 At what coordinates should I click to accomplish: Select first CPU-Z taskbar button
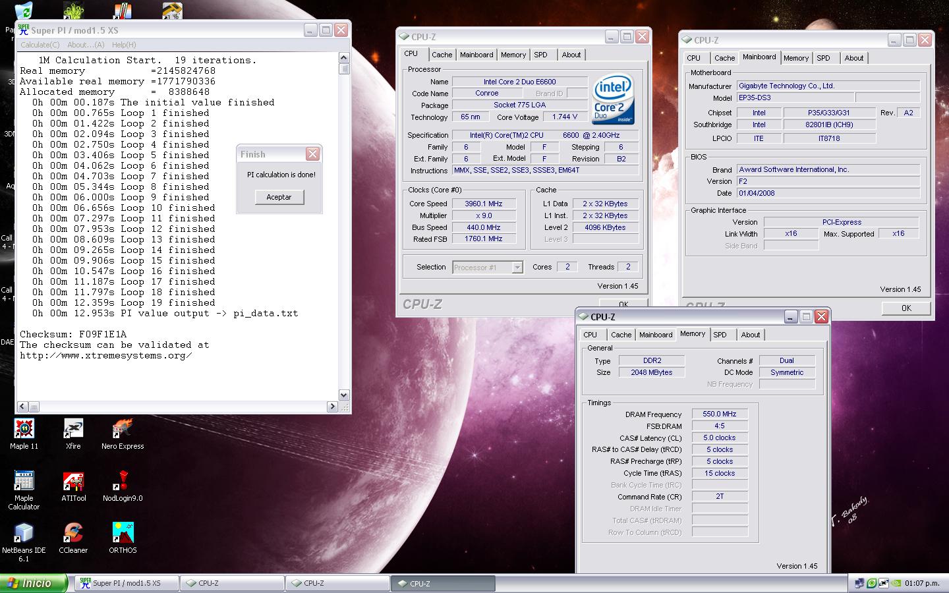click(233, 583)
